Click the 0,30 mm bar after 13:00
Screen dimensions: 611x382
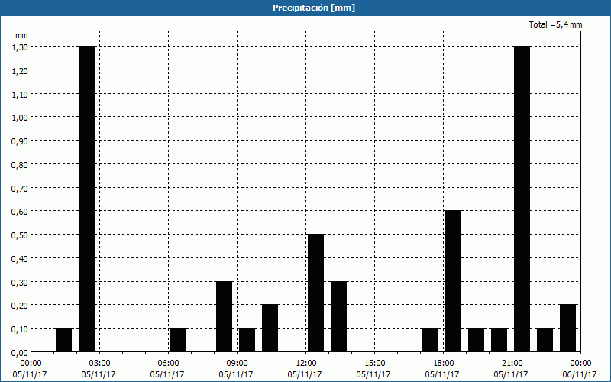pos(338,316)
